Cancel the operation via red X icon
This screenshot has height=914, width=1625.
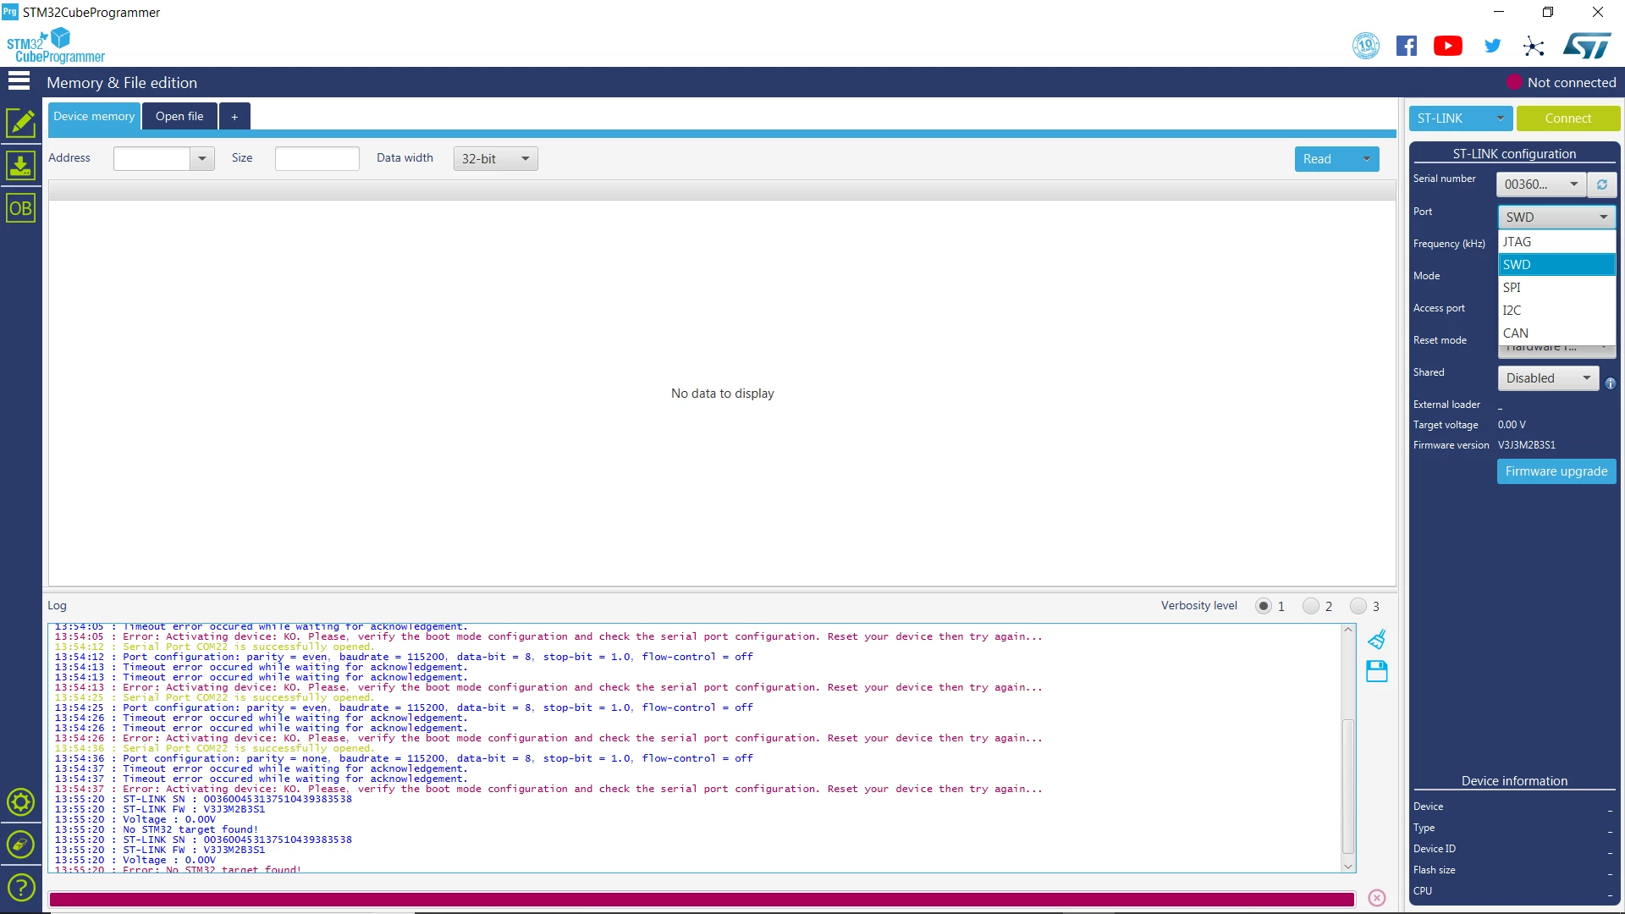pyautogui.click(x=1377, y=898)
